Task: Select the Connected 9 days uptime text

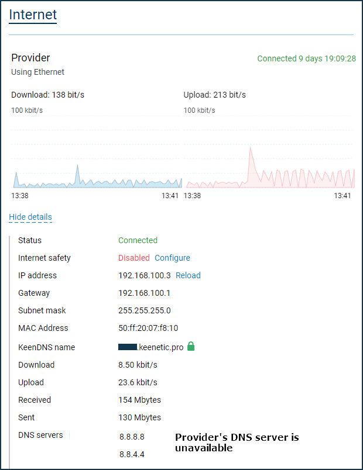Action: [307, 58]
